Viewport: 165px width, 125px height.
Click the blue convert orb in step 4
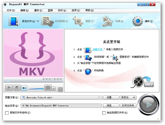click(88, 71)
